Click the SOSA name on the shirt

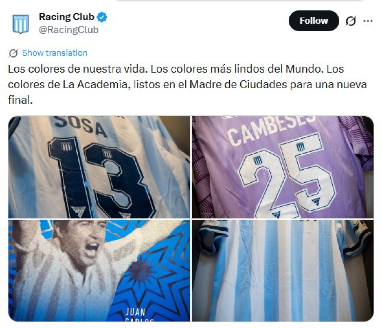coord(80,126)
